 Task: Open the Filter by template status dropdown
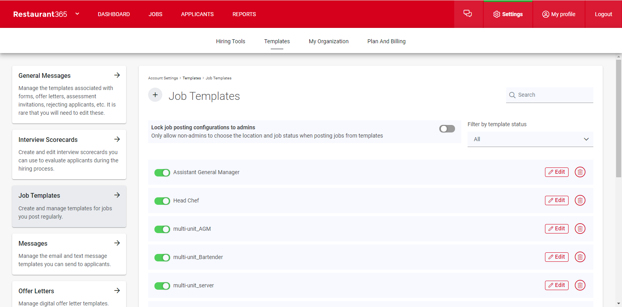tap(530, 139)
